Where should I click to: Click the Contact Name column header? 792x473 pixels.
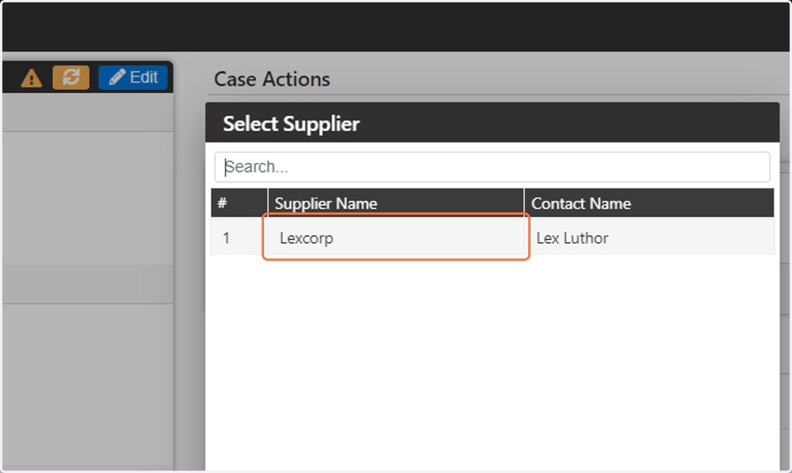click(x=649, y=203)
